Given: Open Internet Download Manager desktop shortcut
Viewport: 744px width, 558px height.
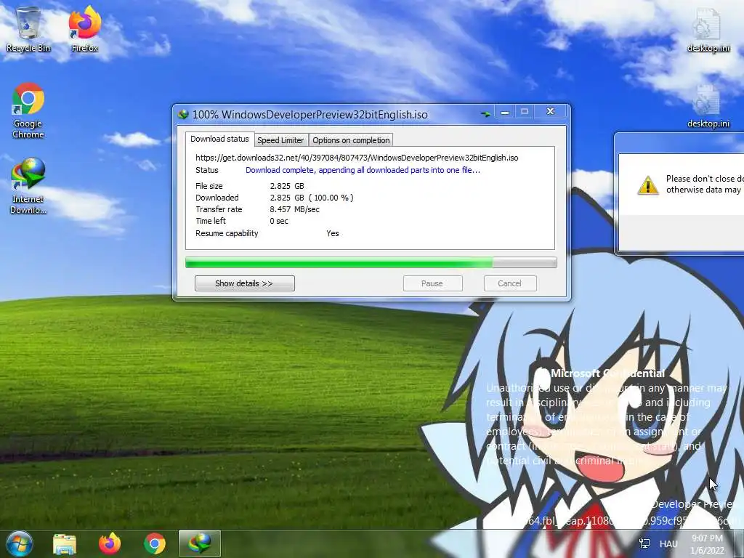Looking at the screenshot, I should pyautogui.click(x=28, y=186).
